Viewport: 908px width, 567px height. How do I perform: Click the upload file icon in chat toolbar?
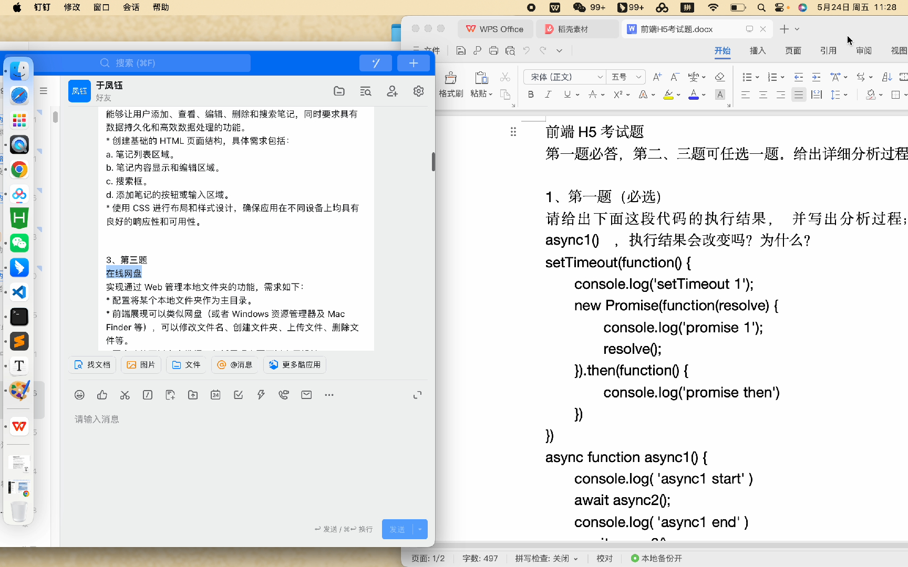click(193, 395)
